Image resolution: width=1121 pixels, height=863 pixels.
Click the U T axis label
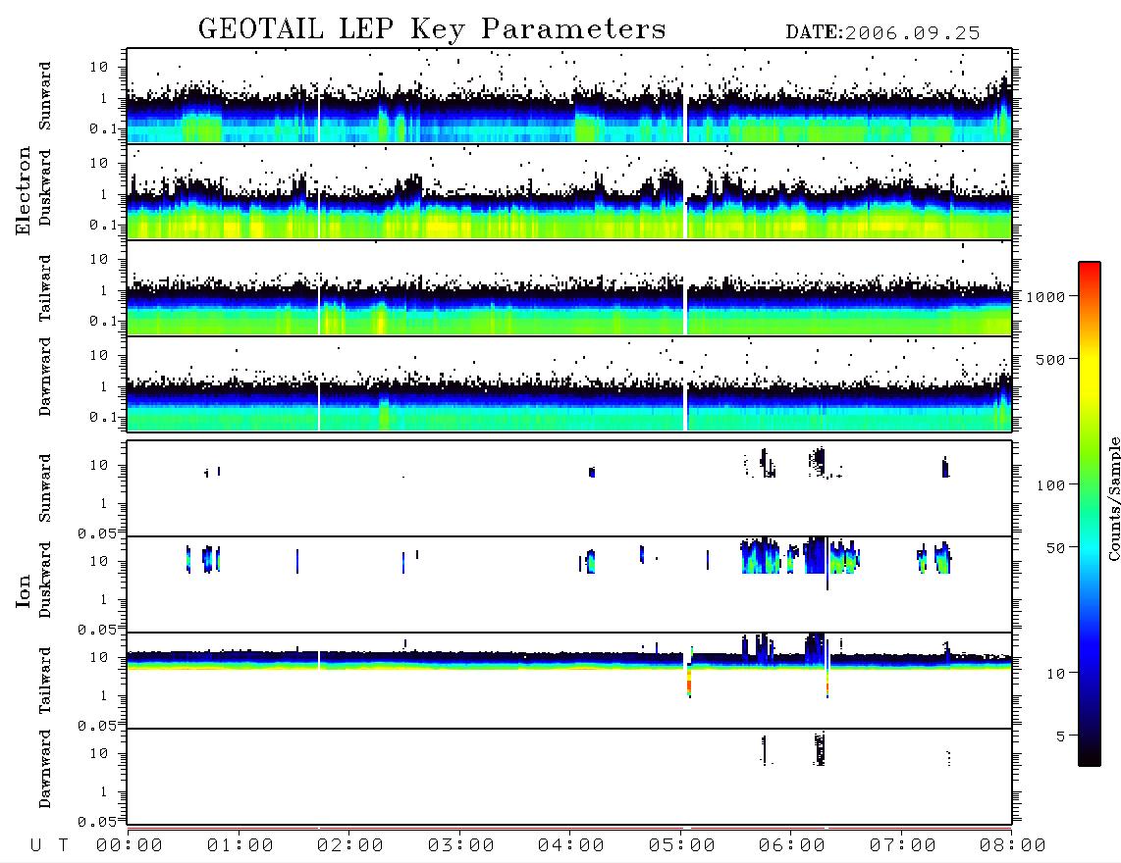pyautogui.click(x=49, y=846)
